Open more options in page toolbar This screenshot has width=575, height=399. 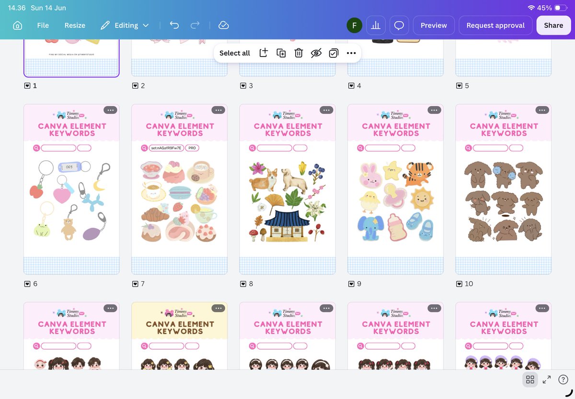tap(351, 53)
